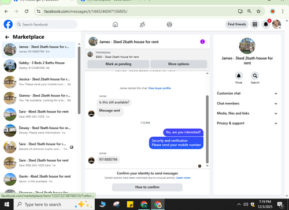Image resolution: width=289 pixels, height=210 pixels.
Task: Open the Windows Start menu
Action: tap(7, 204)
